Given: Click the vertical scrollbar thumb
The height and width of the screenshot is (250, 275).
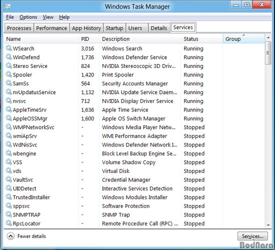Looking at the screenshot, I should click(268, 53).
